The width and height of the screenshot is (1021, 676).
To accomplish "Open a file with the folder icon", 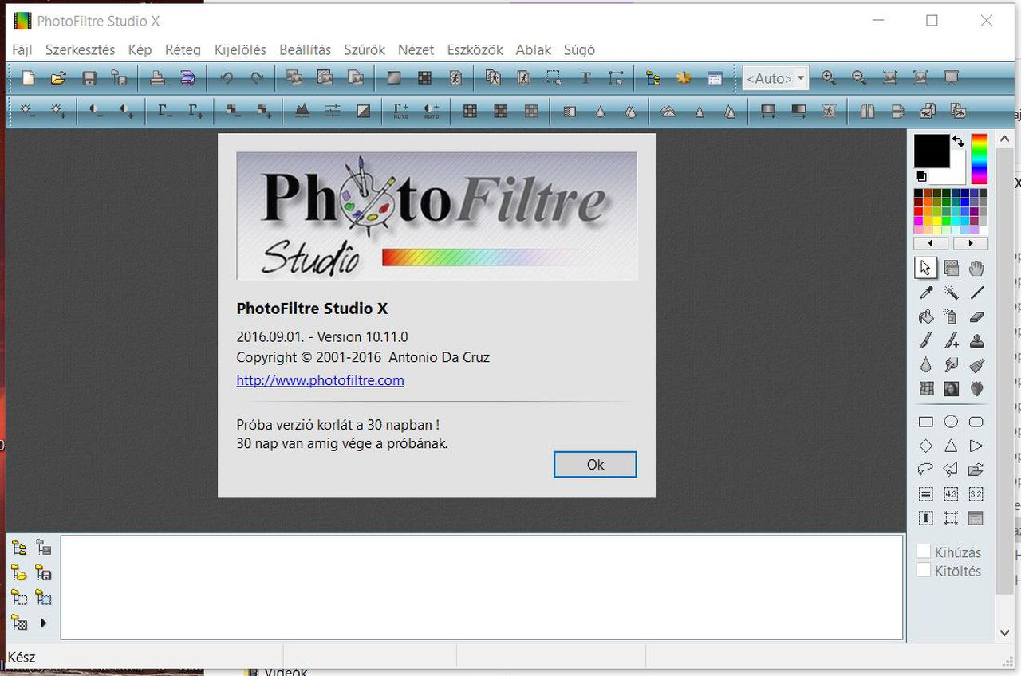I will [58, 78].
